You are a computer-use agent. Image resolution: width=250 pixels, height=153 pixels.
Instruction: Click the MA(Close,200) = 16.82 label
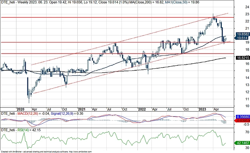coord(146,2)
